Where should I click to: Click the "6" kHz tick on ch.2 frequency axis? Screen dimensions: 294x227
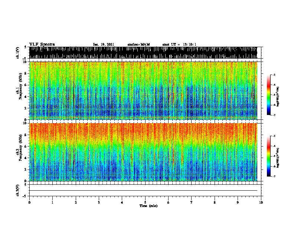[x=26, y=147]
